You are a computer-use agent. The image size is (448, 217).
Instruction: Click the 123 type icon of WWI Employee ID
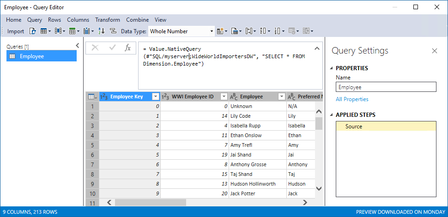[x=166, y=97]
